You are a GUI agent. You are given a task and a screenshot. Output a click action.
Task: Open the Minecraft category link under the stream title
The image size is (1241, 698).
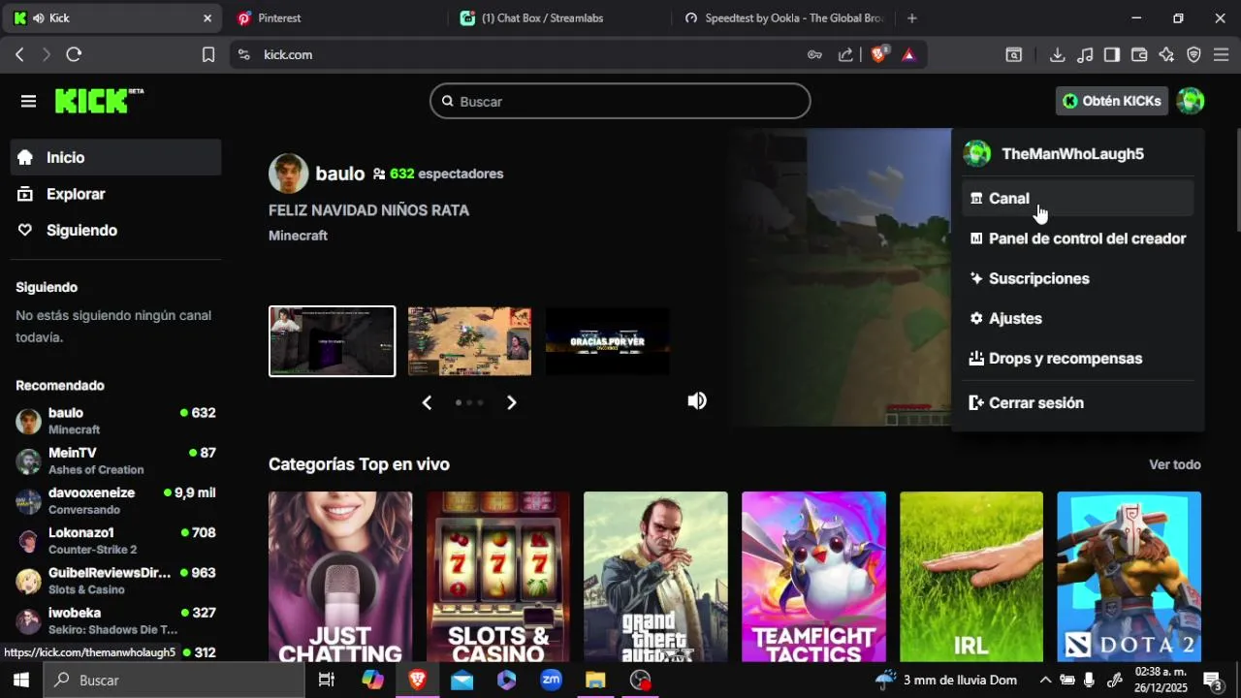298,236
